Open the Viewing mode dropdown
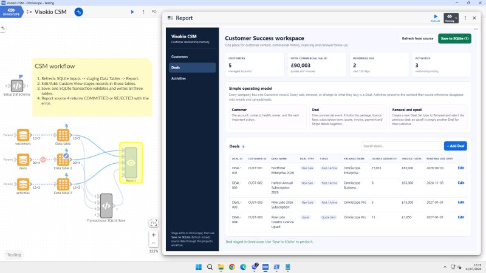 (451, 18)
